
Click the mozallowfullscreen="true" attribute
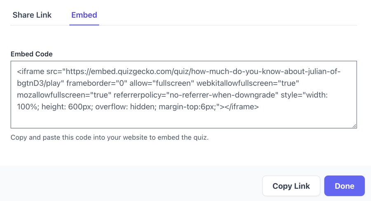[64, 95]
